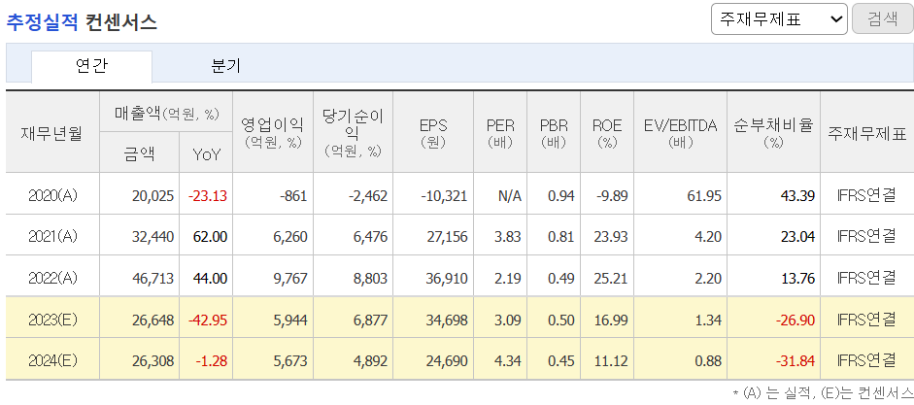Click 2023 EPS value 34,698

(447, 320)
